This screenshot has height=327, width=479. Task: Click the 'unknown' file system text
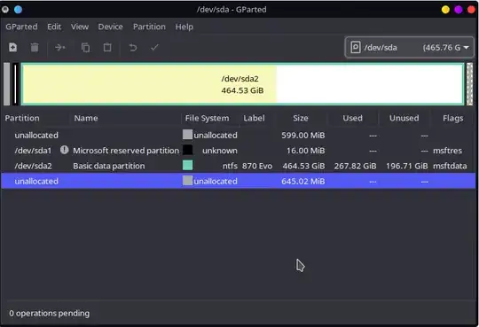pyautogui.click(x=220, y=151)
